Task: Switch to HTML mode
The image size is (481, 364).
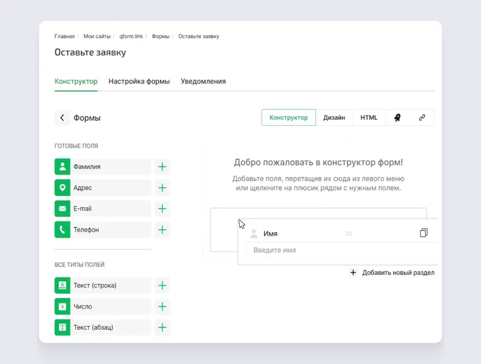Action: [x=369, y=117]
